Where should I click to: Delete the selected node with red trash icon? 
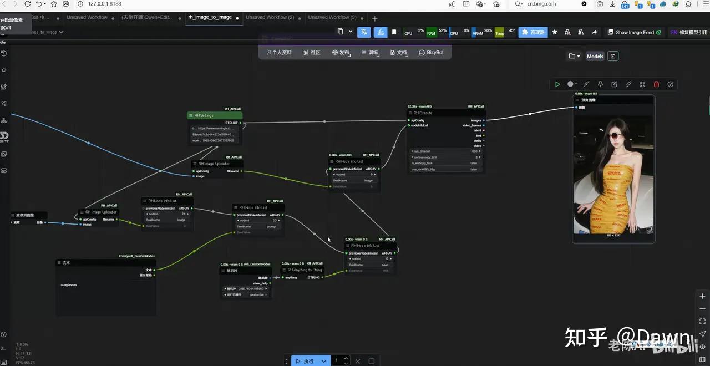tap(657, 84)
